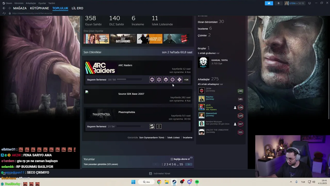Screen dimensions: 330x186
Task: Click the fifth ARC Raiders achievement badge
Action: point(179,80)
